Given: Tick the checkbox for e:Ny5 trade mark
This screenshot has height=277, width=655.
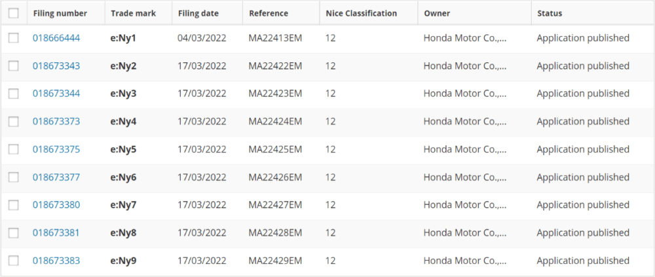Looking at the screenshot, I should [13, 149].
